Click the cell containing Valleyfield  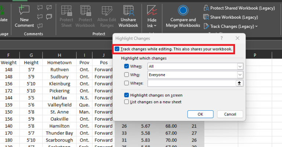tap(59, 105)
